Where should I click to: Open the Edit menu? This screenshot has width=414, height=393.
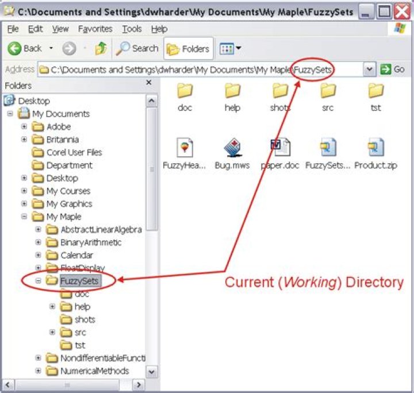36,29
